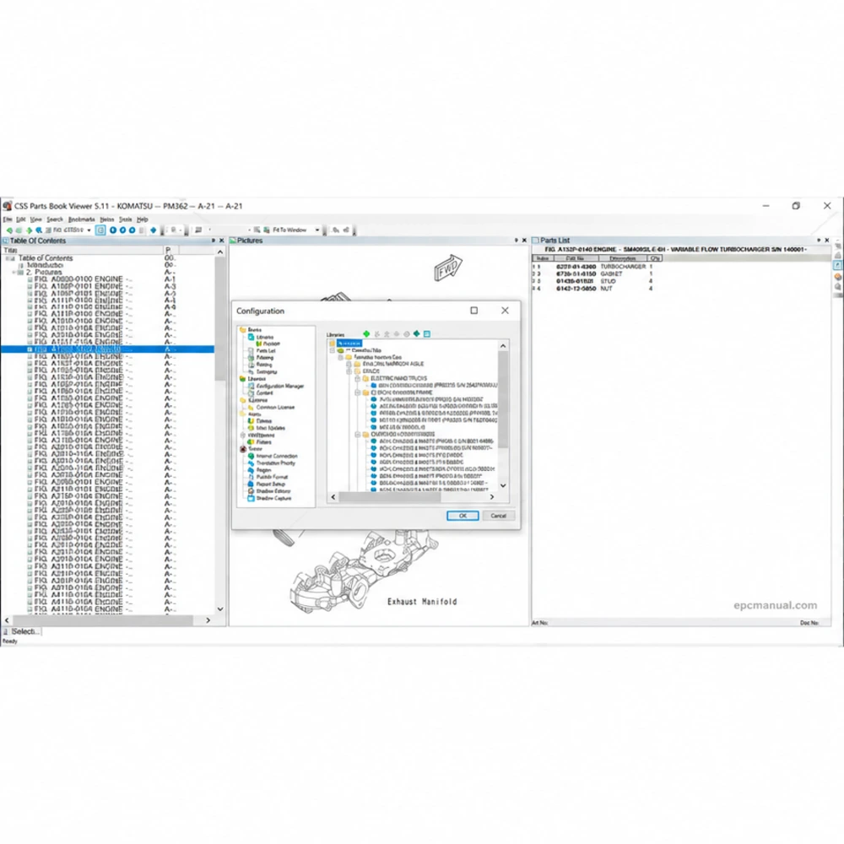Click the highlighted square toolbar button
Screen dimensions: 844x844
(x=100, y=230)
